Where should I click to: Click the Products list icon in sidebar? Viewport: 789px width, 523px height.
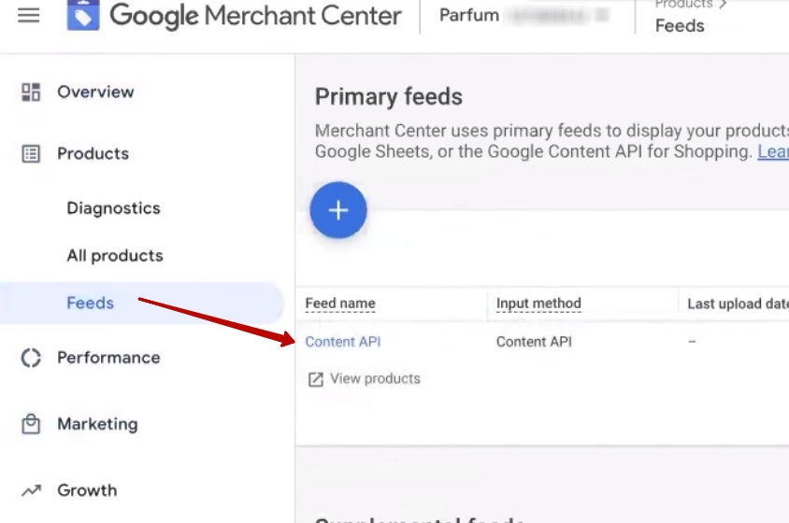coord(31,154)
